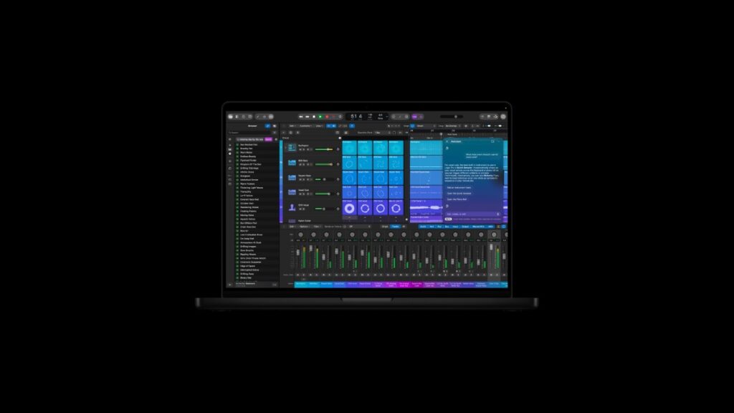Click the 808 Bass track instrument icon
Screen dimensions: 734x413
pyautogui.click(x=292, y=163)
